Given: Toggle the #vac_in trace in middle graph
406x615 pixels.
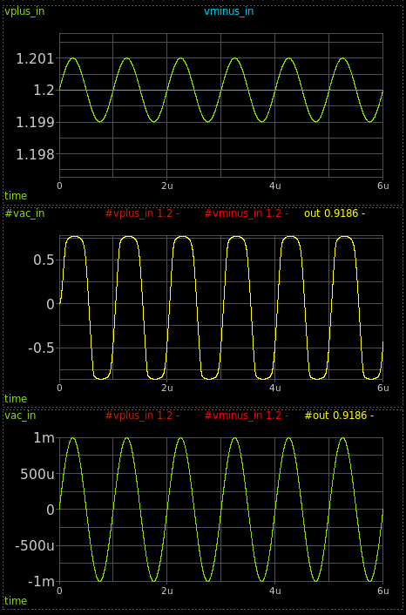Looking at the screenshot, I should click(x=24, y=213).
